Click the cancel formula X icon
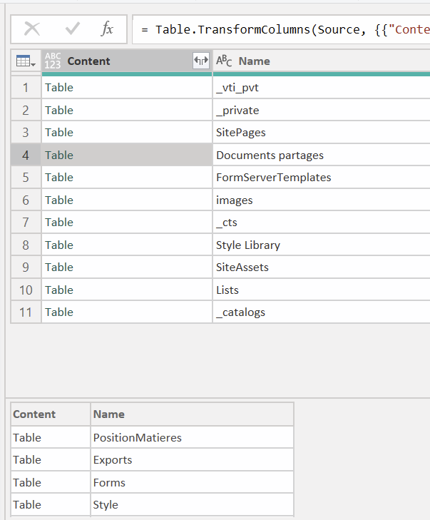 pyautogui.click(x=32, y=29)
